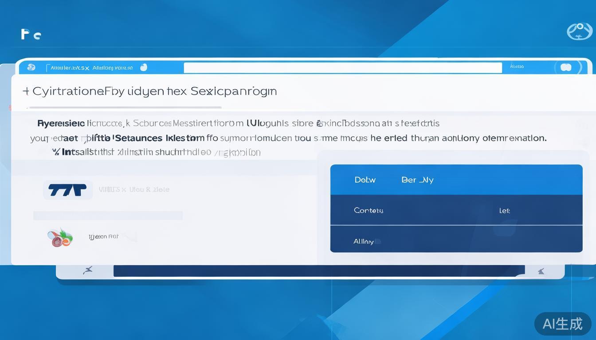Click the arrow icon at bottom-left bar
Screen dimensions: 596x340
point(88,270)
